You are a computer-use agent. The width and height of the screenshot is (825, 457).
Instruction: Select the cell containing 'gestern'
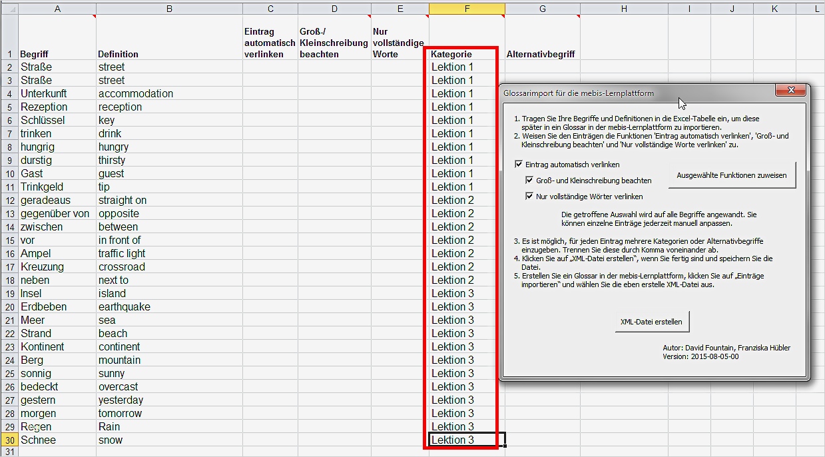[x=57, y=400]
